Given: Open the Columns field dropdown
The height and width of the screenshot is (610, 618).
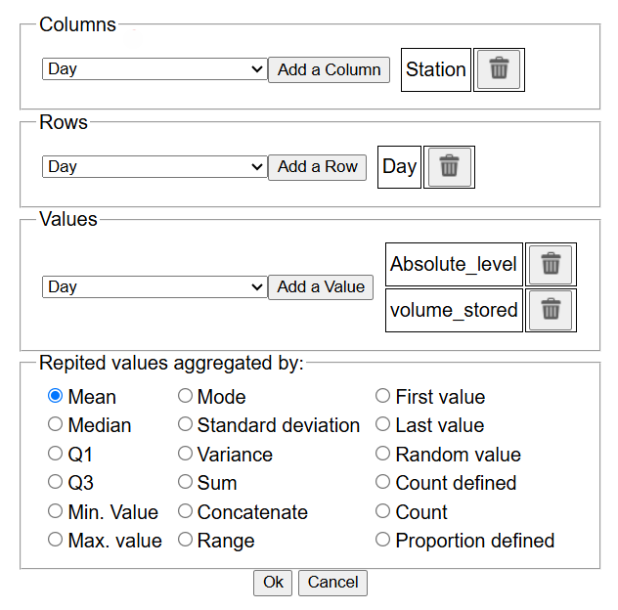Looking at the screenshot, I should click(154, 69).
